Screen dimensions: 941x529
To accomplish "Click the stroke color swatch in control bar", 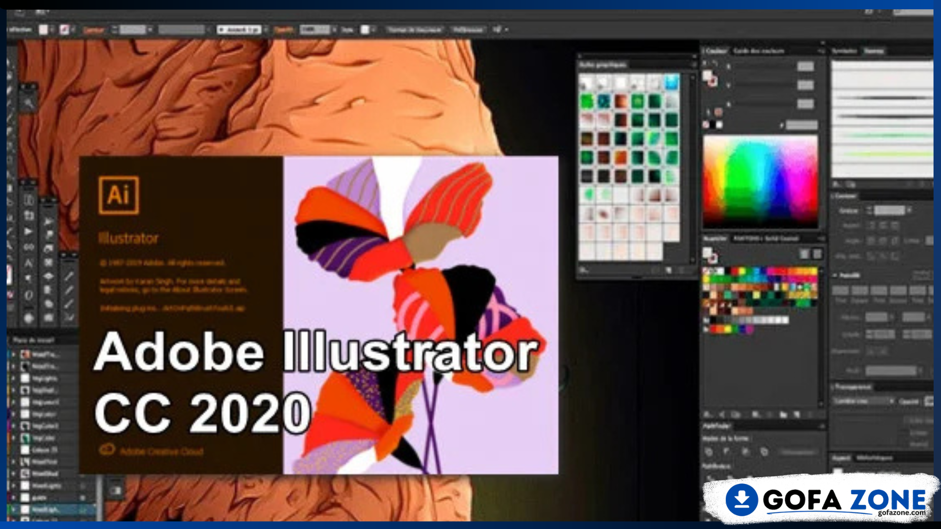I will [64, 30].
